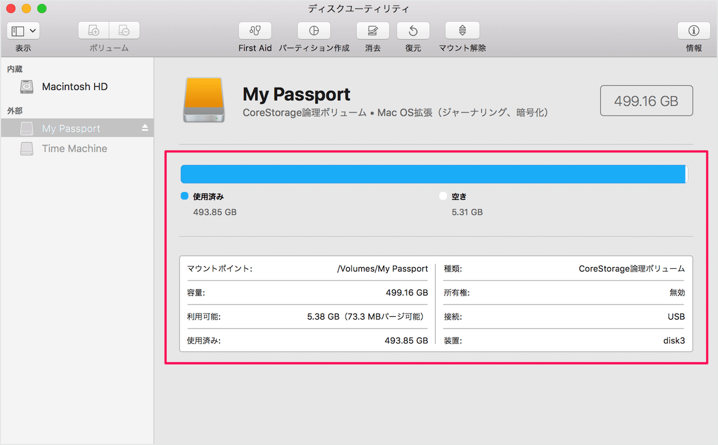
Task: Click the 499.16 GB capacity box
Action: [x=646, y=101]
